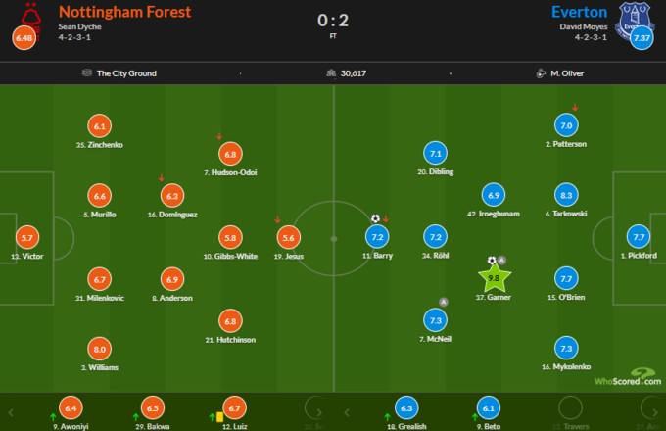Select Pickford's 7.7 rating circle
The width and height of the screenshot is (666, 431).
638,237
